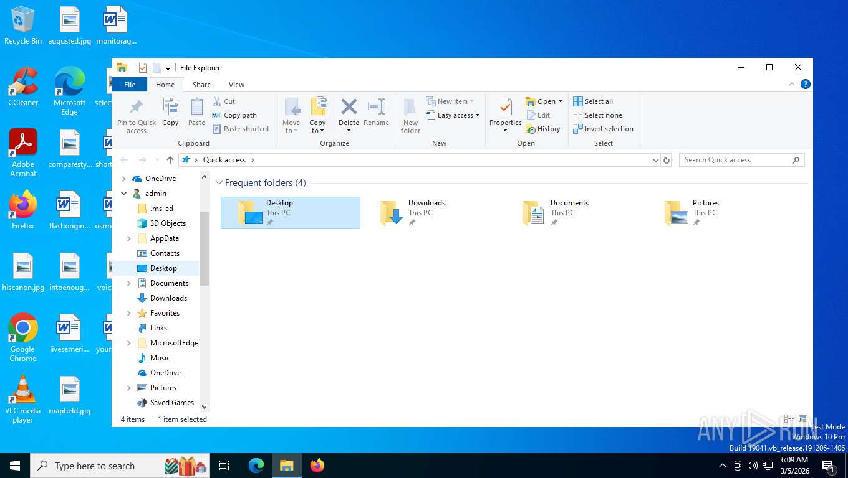This screenshot has width=848, height=478.
Task: Switch to View ribbon tab
Action: 236,85
